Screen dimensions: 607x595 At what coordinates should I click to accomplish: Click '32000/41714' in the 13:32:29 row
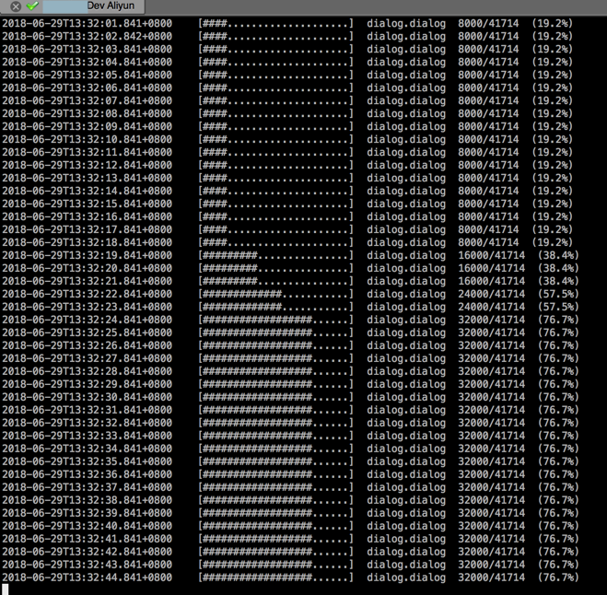coord(491,384)
